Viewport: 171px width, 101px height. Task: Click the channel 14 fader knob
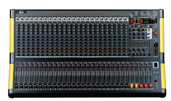pos(79,86)
